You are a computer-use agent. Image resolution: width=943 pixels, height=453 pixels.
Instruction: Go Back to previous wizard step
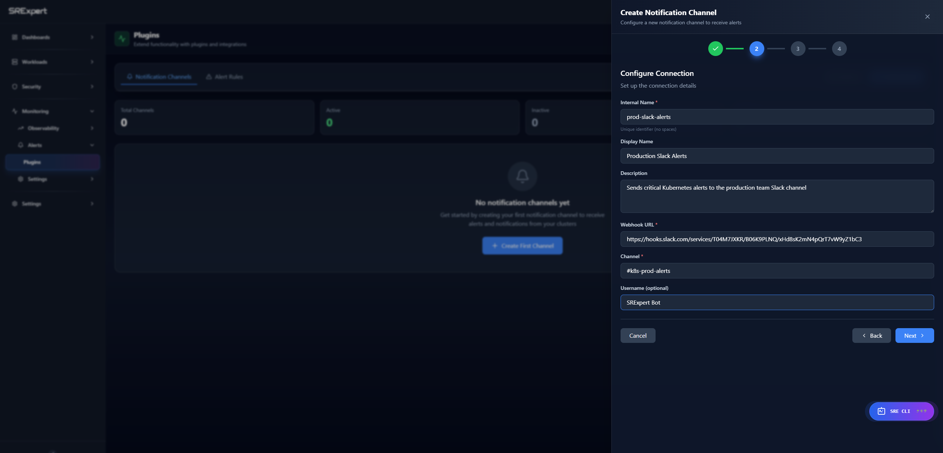[871, 336]
